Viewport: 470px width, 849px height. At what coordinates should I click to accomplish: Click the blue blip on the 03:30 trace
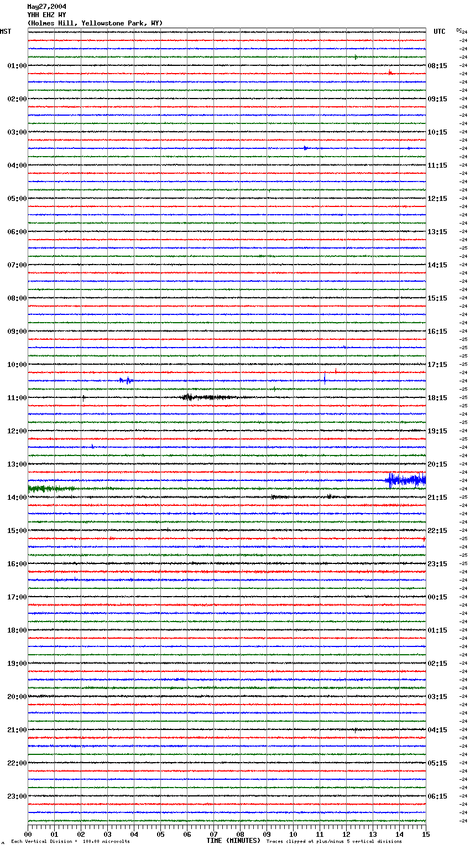coord(305,148)
